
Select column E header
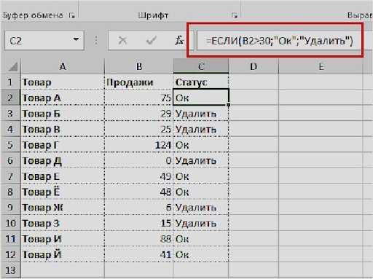321,66
